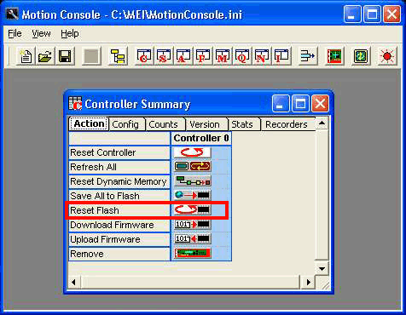Open Controller summary (C) toolbar icon
Image resolution: width=406 pixels, height=315 pixels.
tap(144, 55)
